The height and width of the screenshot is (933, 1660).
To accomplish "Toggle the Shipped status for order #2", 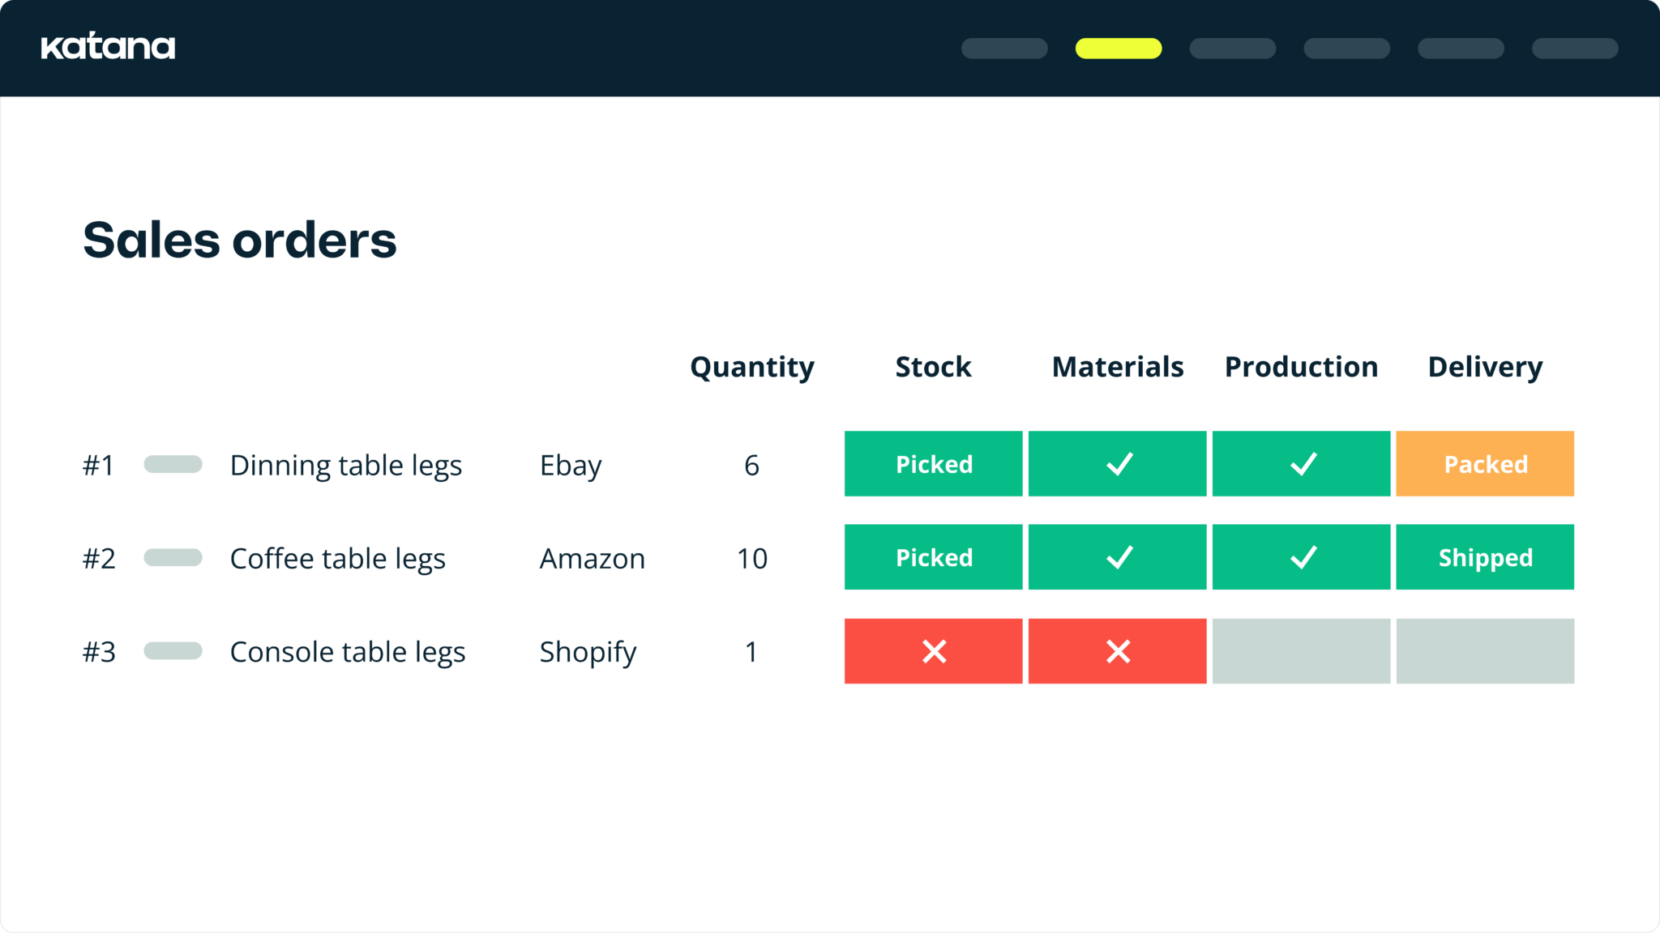I will (x=1485, y=557).
